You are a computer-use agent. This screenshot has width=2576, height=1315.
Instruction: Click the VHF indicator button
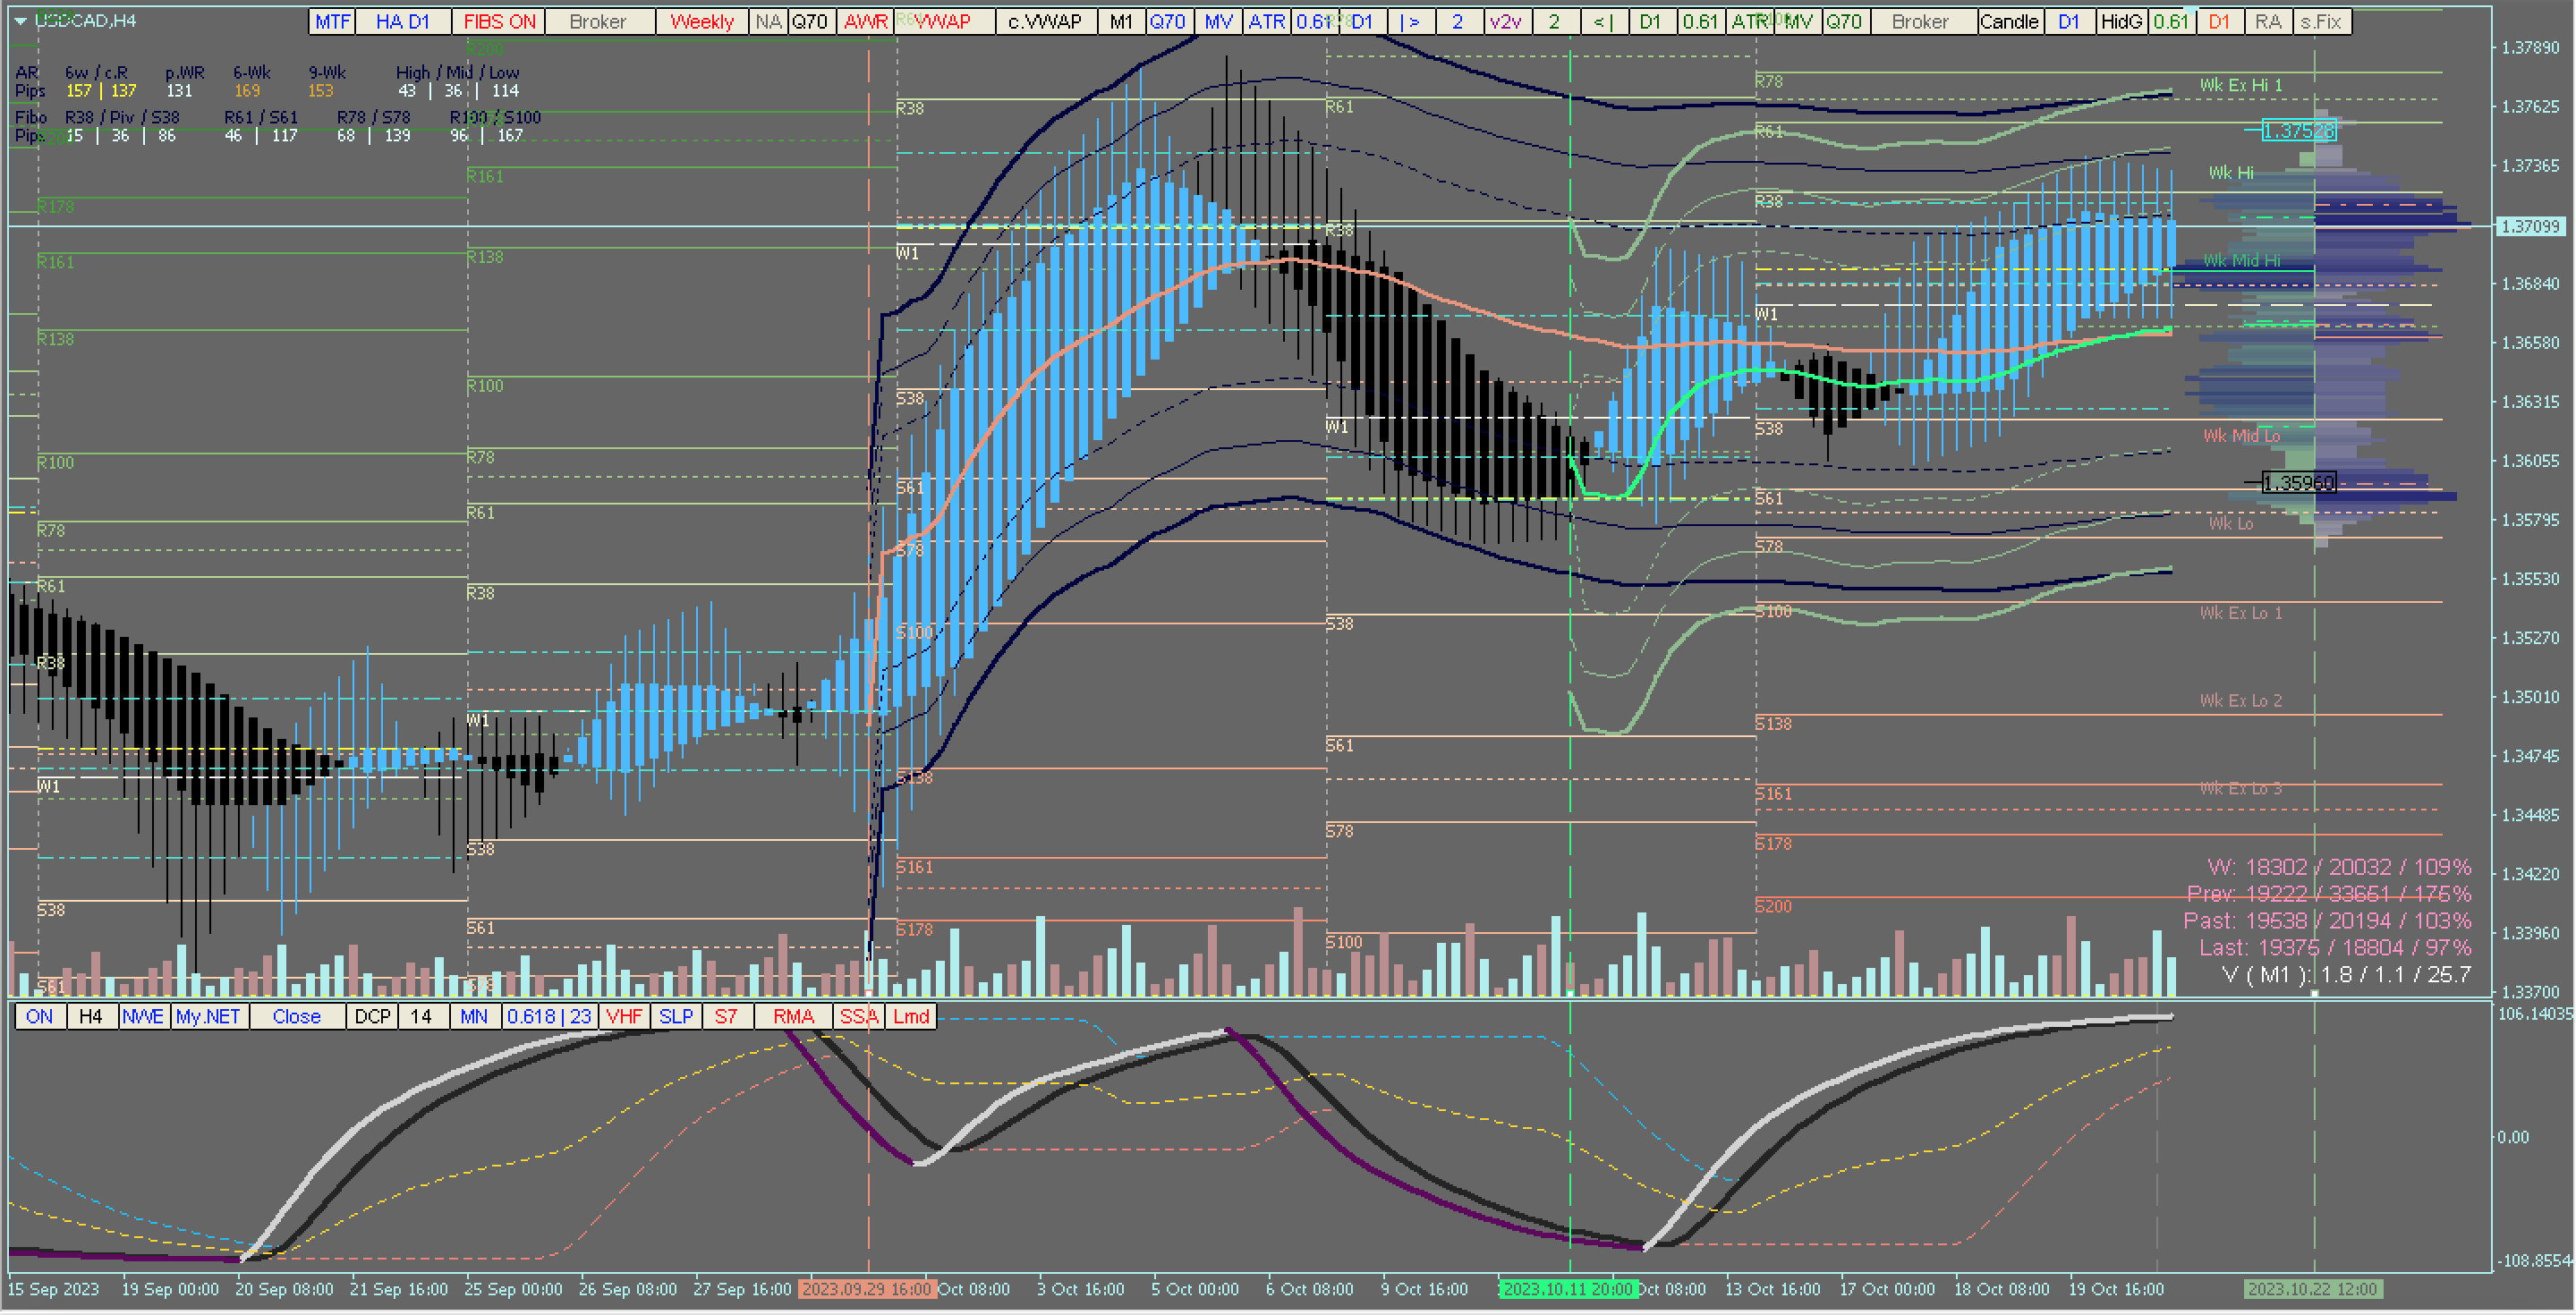[624, 1017]
